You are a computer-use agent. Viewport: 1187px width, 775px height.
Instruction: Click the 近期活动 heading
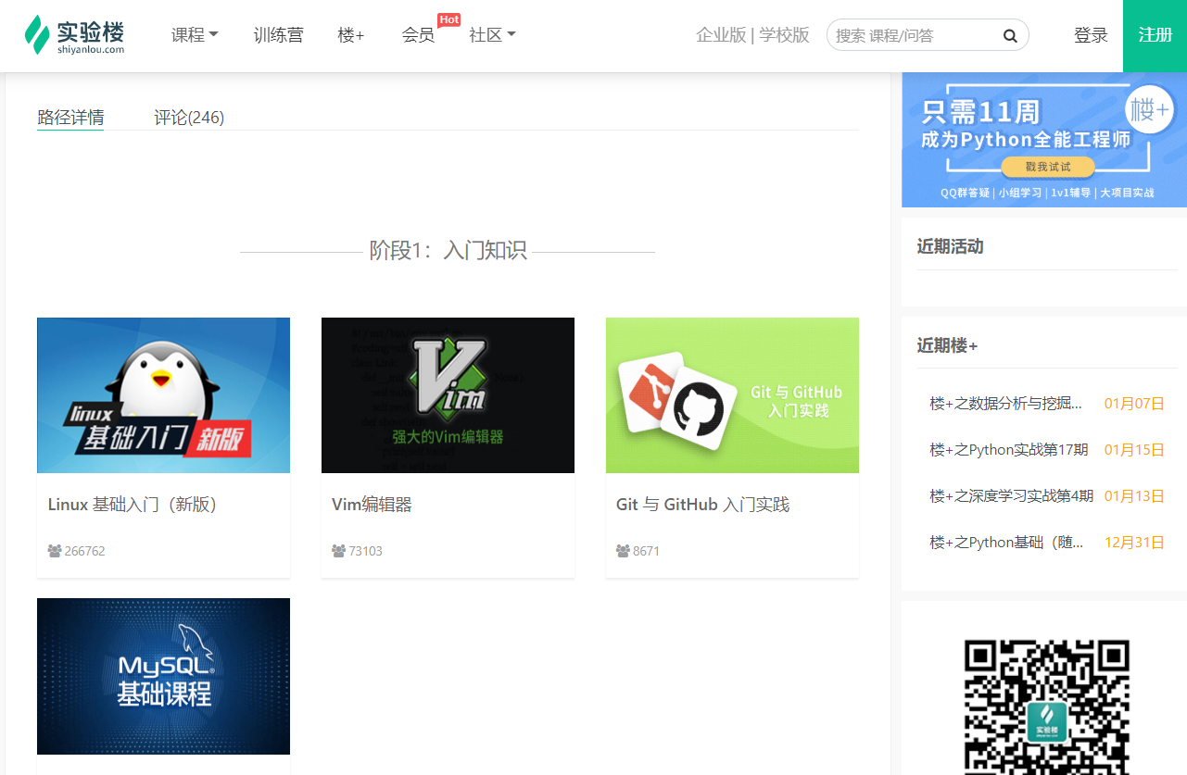point(950,246)
